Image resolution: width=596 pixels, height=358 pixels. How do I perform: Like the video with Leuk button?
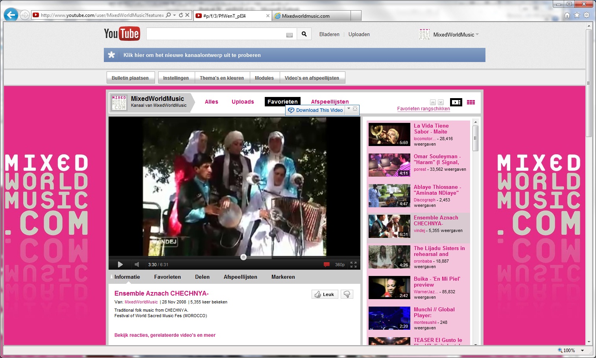point(325,294)
